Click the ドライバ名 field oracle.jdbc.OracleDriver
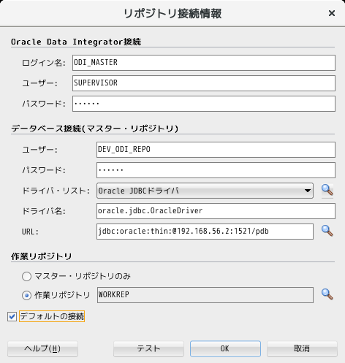The width and height of the screenshot is (345, 363). pyautogui.click(x=216, y=211)
